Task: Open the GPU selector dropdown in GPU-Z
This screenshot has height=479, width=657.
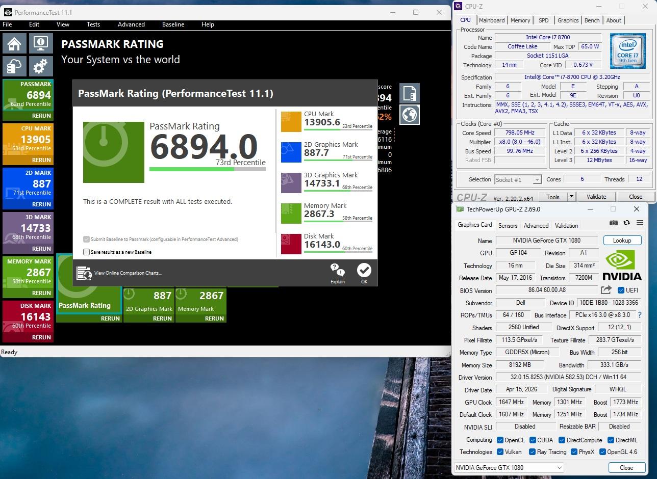Action: click(509, 467)
